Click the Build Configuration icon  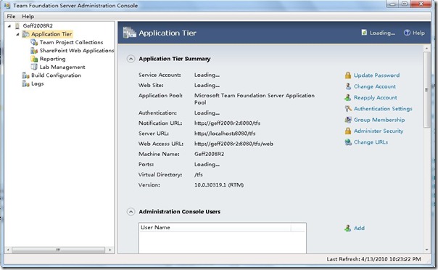(x=25, y=75)
